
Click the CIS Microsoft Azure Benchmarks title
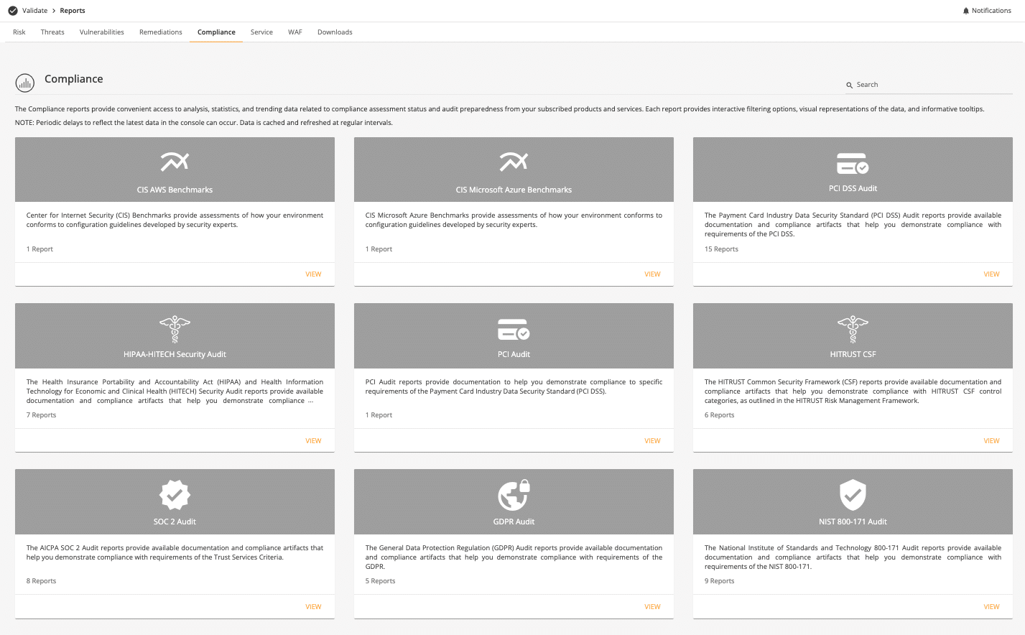[514, 190]
